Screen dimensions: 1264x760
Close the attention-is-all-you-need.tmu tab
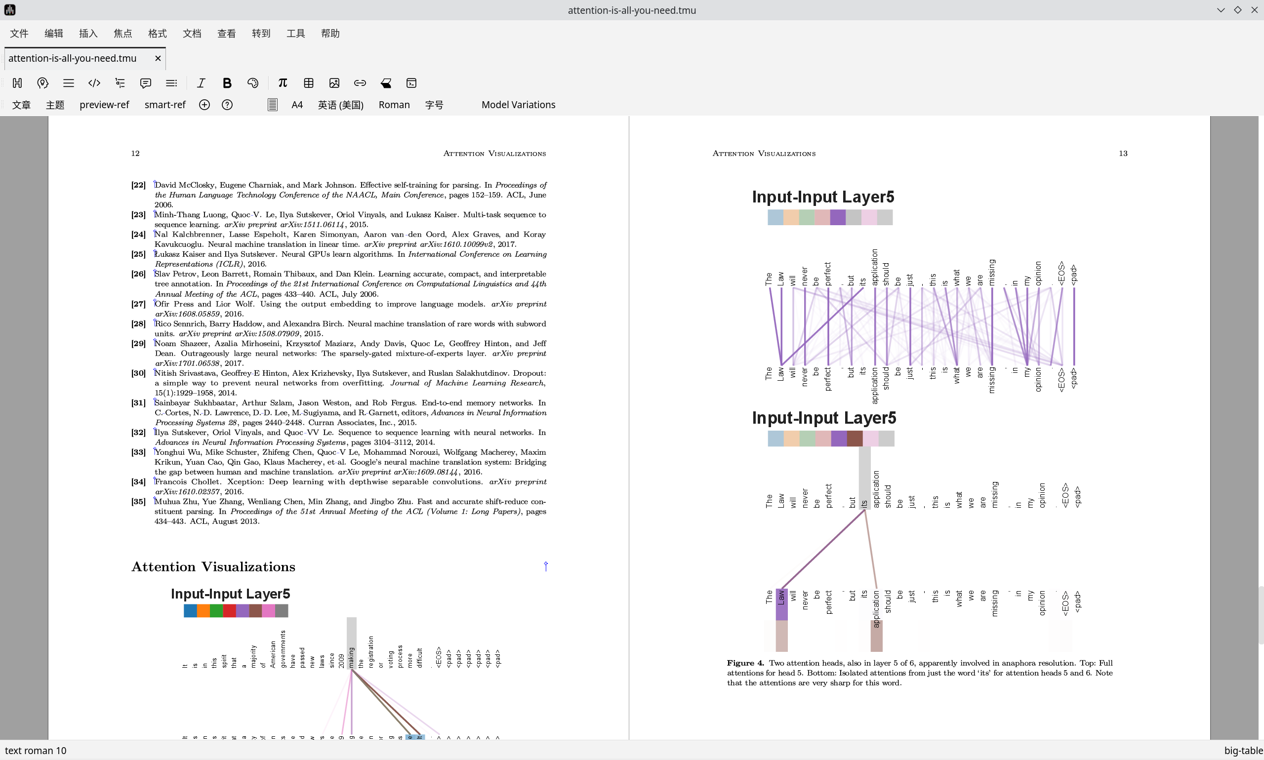click(158, 58)
